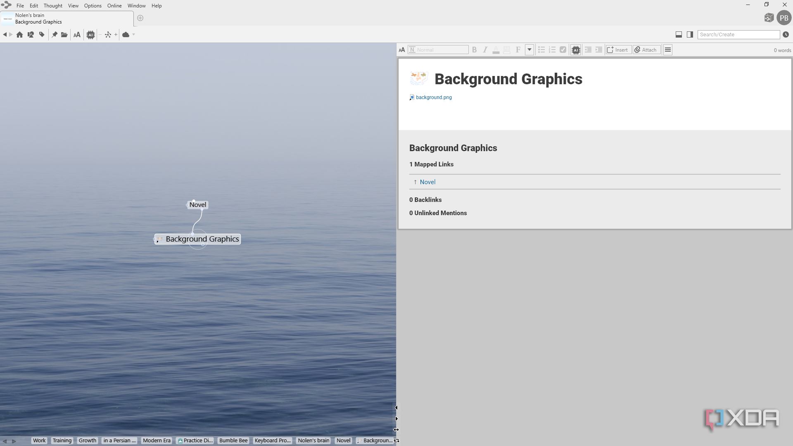This screenshot has height=446, width=793.
Task: Open the background.png attachment link
Action: tap(434, 97)
